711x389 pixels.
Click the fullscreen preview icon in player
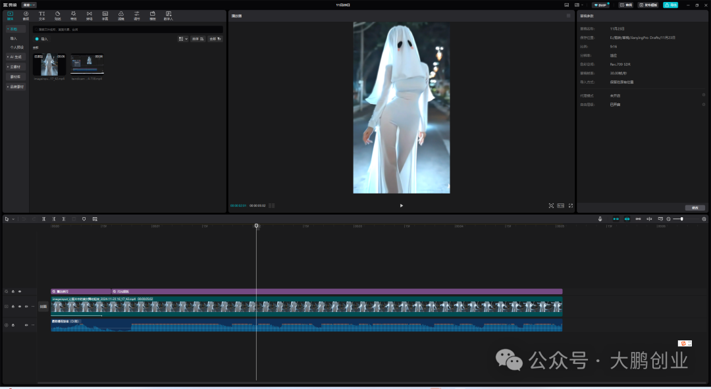click(x=570, y=205)
